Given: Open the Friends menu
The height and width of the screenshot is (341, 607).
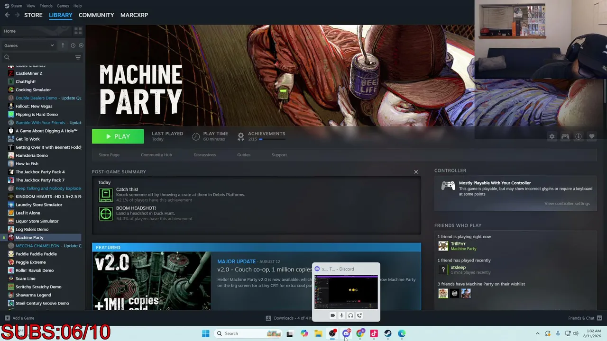Looking at the screenshot, I should click(46, 6).
